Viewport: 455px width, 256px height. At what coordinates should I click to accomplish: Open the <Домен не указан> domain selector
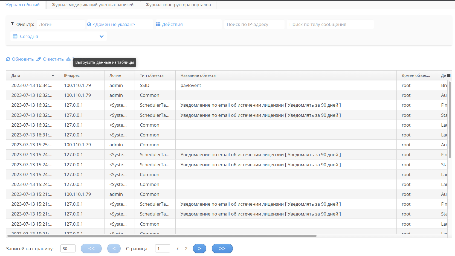click(x=114, y=24)
